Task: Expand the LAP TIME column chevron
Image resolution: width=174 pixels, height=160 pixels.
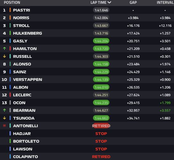Action: (x=109, y=2)
